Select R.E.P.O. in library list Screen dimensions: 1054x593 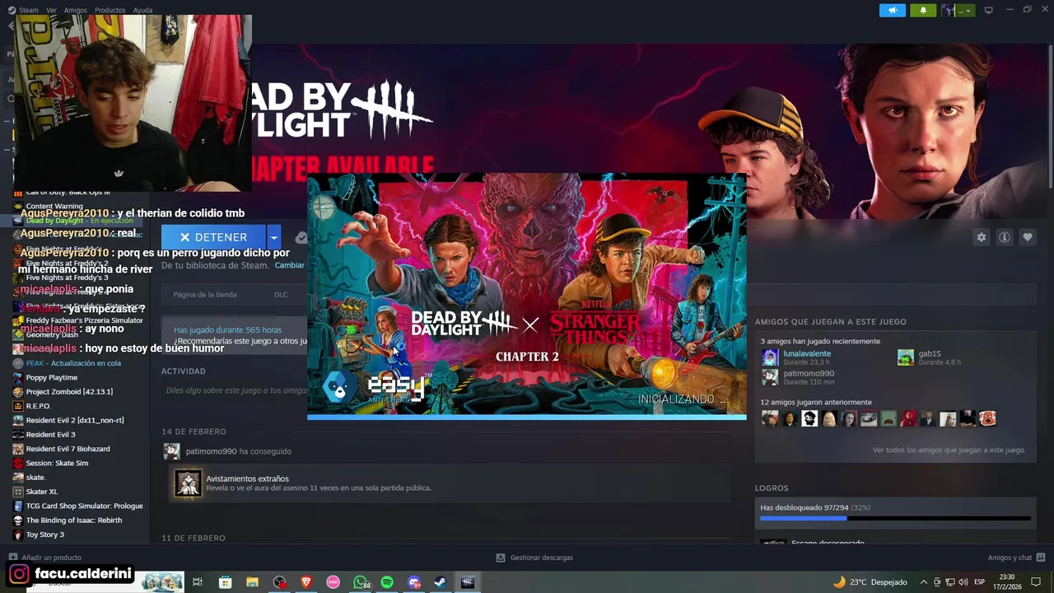click(39, 406)
